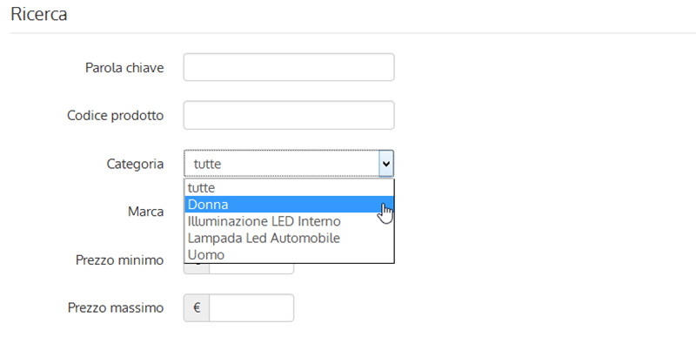The height and width of the screenshot is (337, 696).
Task: Click the Codice prodotto label
Action: 116,116
